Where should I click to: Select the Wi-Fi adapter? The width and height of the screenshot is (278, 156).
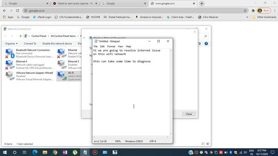pos(69,76)
